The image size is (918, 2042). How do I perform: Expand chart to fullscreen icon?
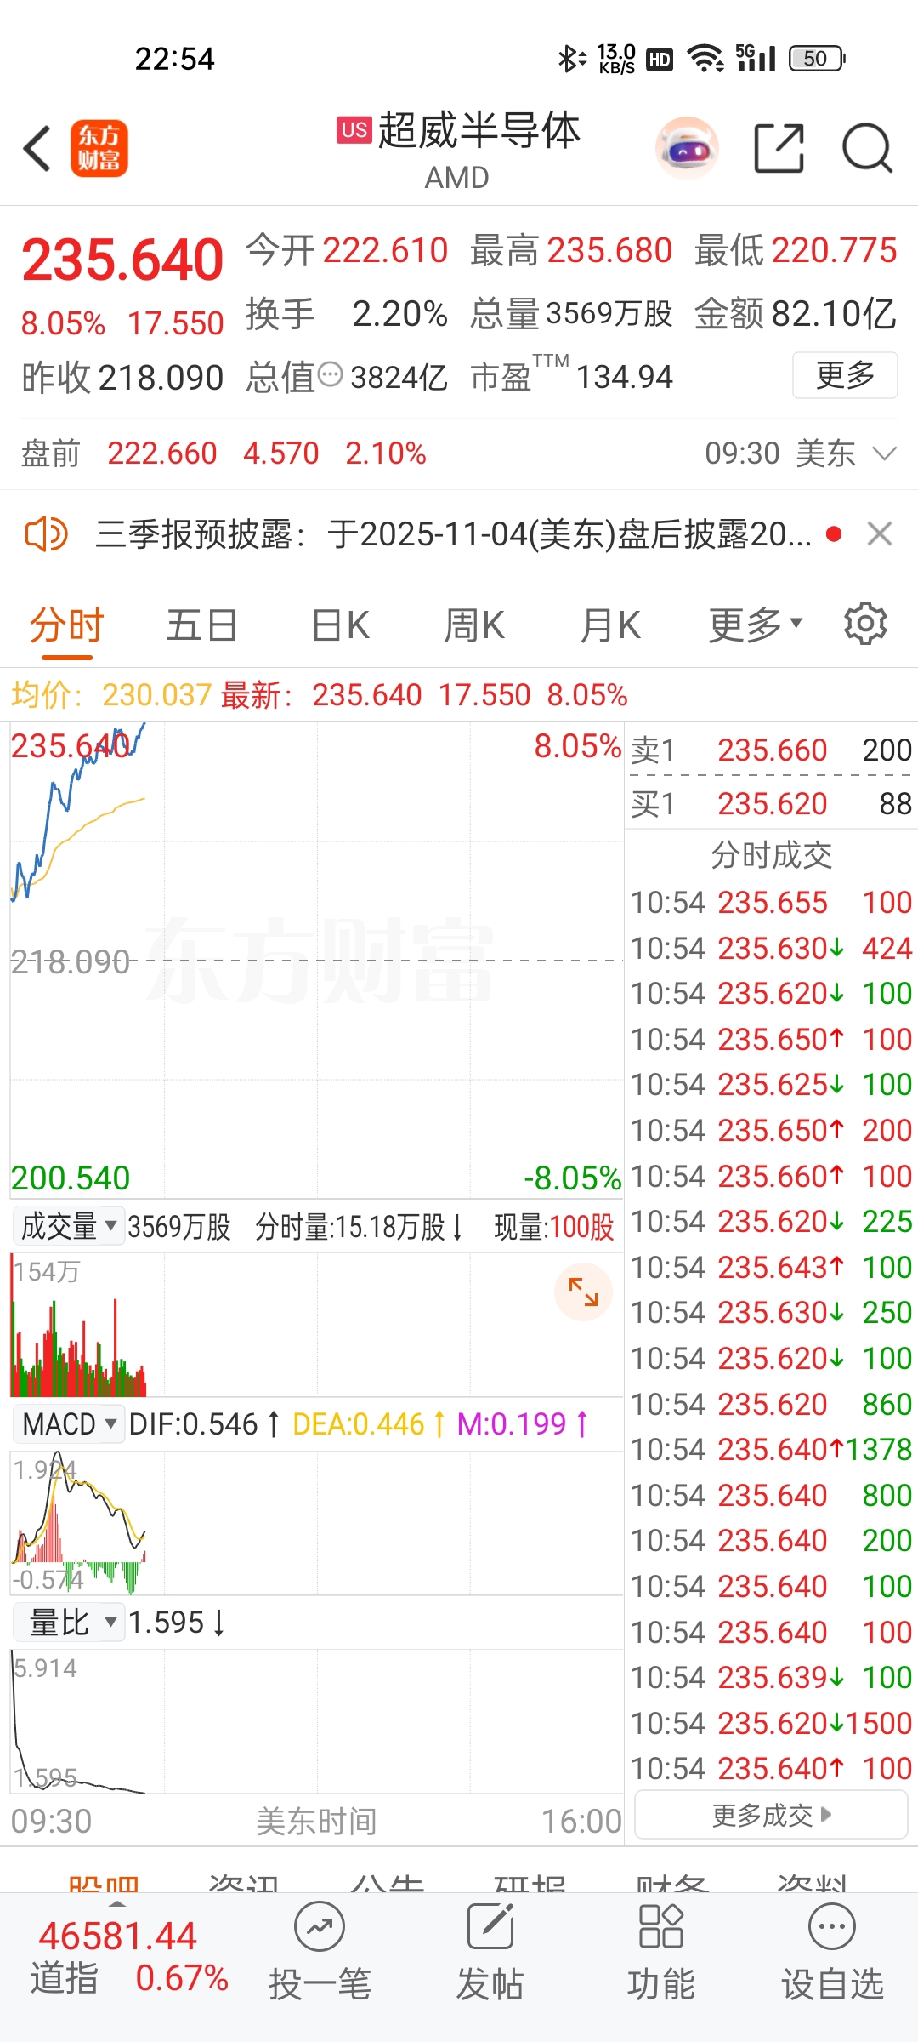tap(583, 1292)
